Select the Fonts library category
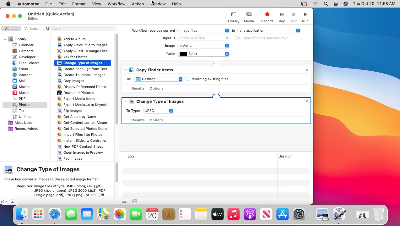 click(23, 69)
